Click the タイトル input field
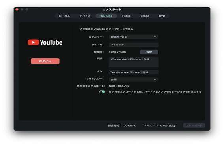Screen dimensions: 224x144 coord(134,45)
